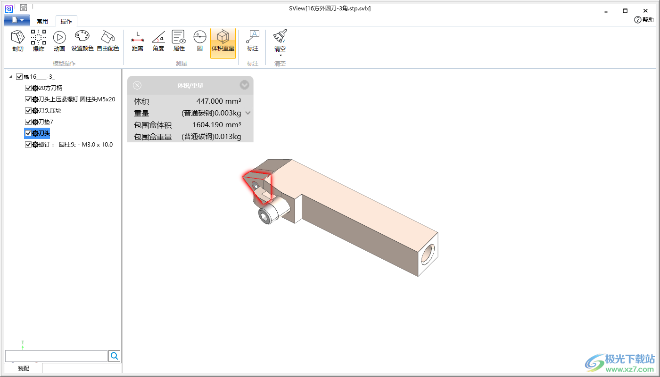Close the SView window
The image size is (660, 377).
645,10
